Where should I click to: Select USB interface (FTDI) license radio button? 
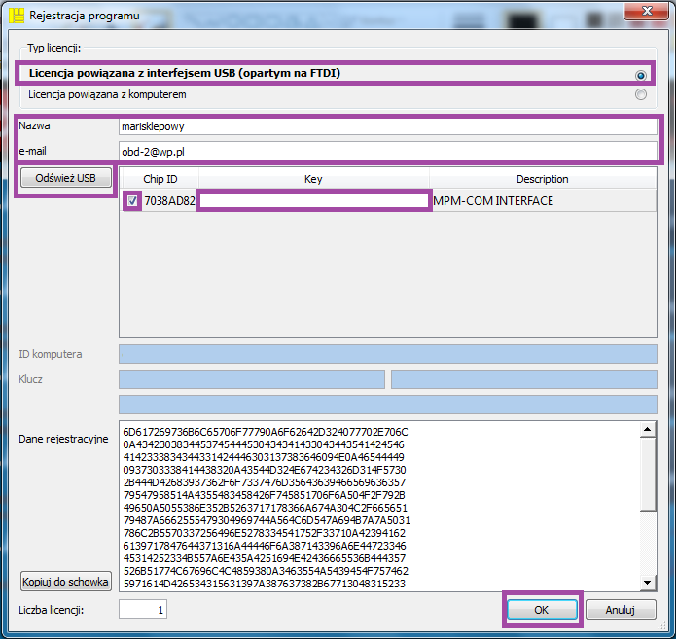[640, 76]
